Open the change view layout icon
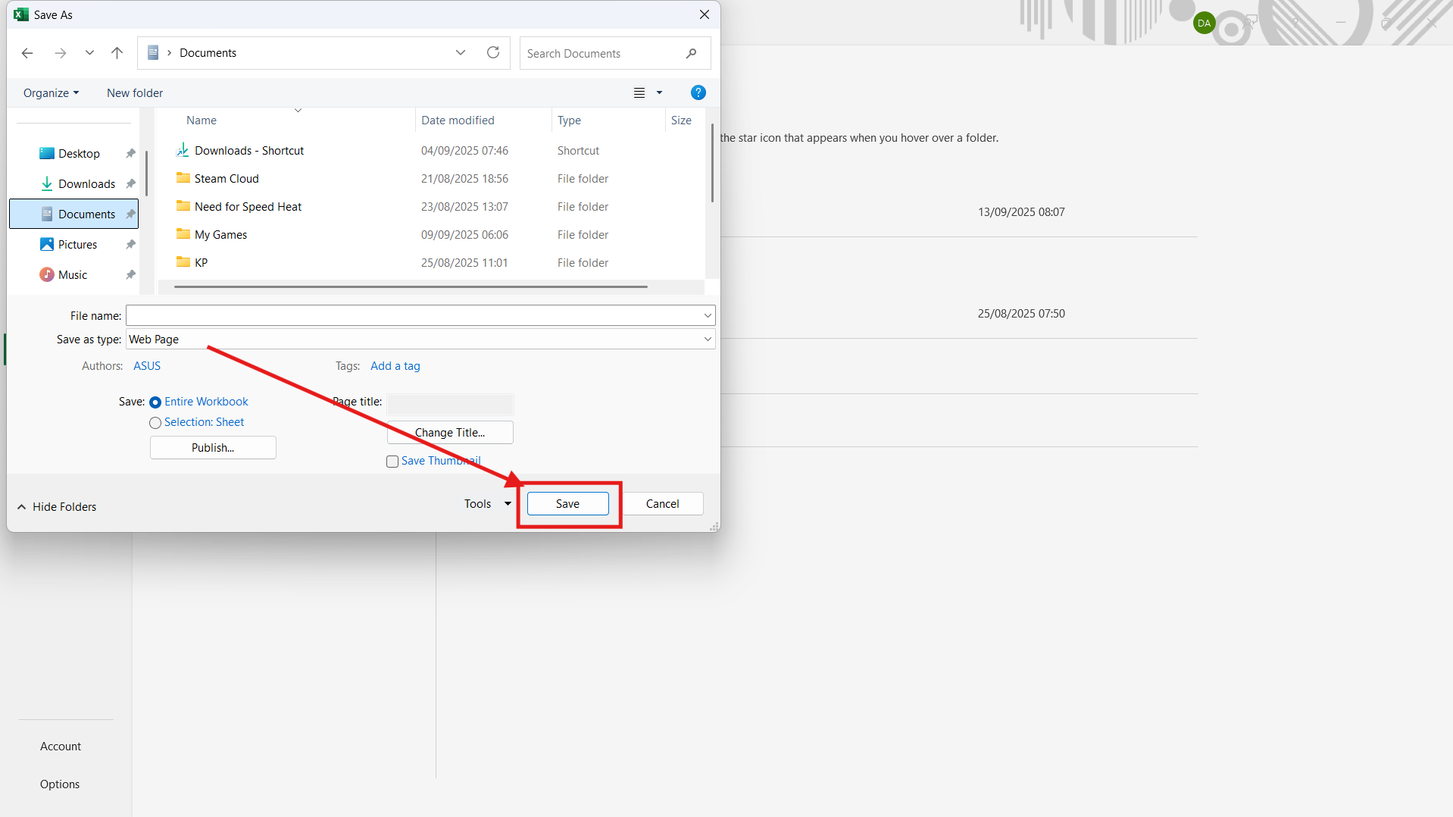Screen dimensions: 1453x817 pos(639,92)
